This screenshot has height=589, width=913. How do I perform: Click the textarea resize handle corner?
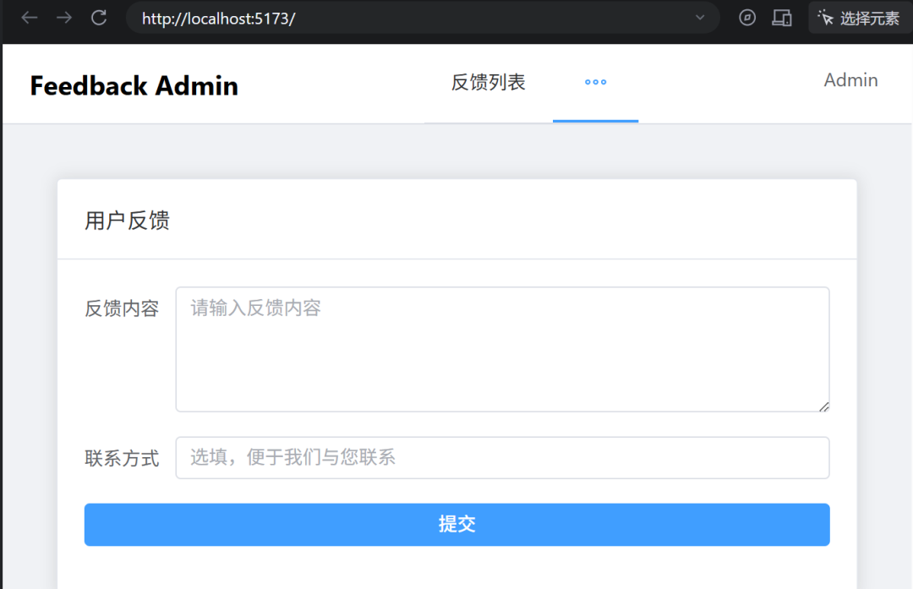pos(823,406)
